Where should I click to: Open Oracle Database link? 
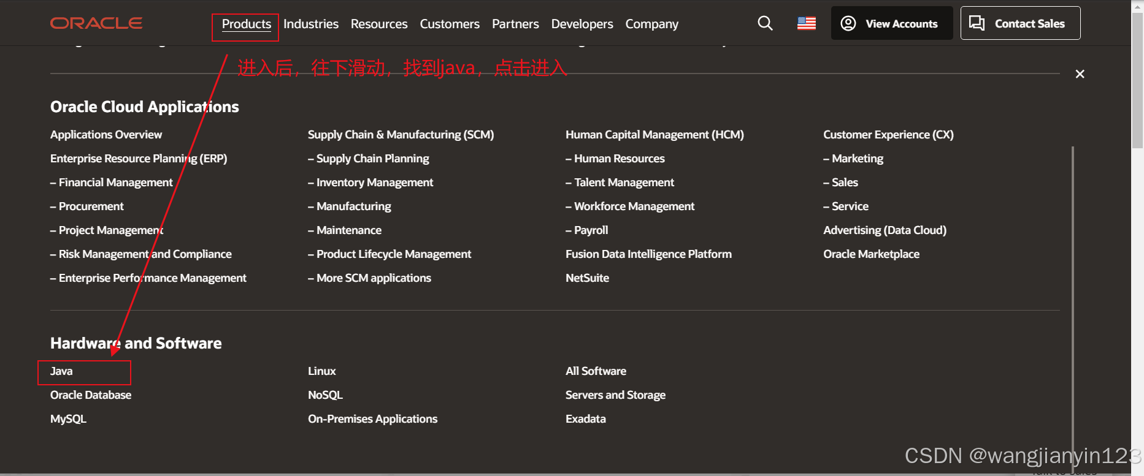(x=91, y=395)
